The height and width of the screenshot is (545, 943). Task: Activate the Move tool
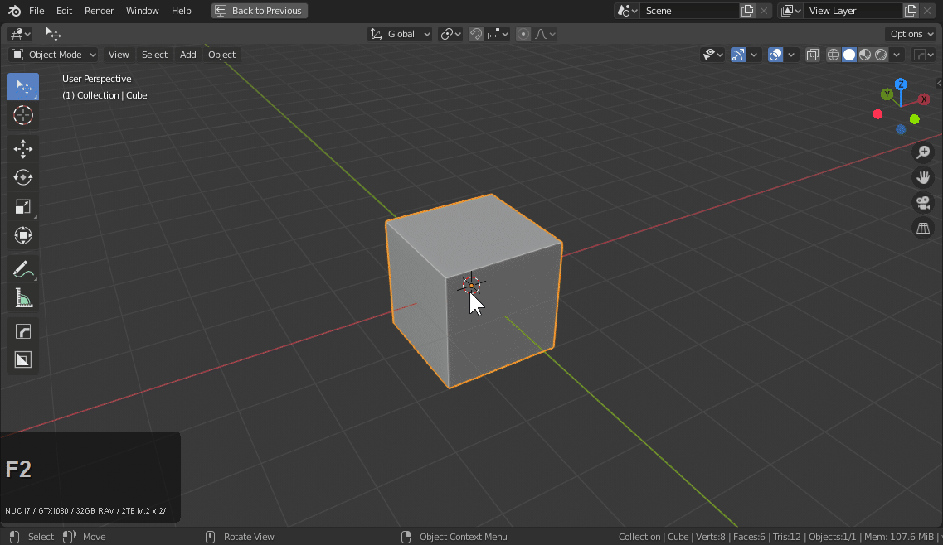23,149
